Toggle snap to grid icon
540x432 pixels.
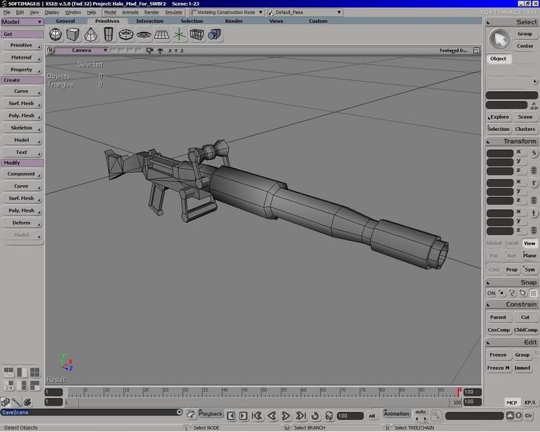click(x=533, y=294)
